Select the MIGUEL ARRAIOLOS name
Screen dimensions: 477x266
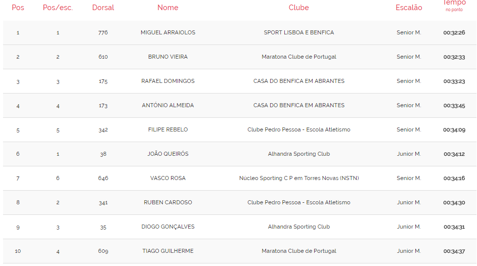tap(167, 32)
